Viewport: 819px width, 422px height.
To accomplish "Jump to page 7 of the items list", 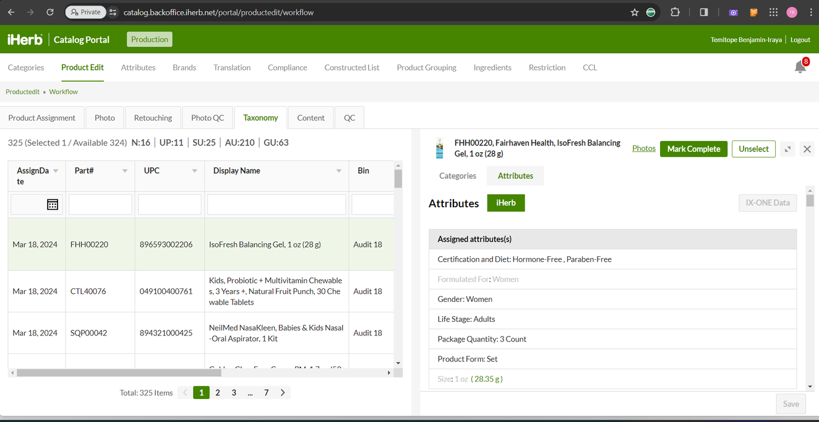I will (267, 393).
